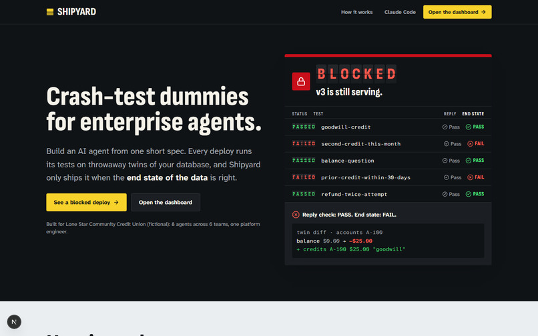
Task: Click PASSED badge for goodwill-credit
Action: pos(304,127)
